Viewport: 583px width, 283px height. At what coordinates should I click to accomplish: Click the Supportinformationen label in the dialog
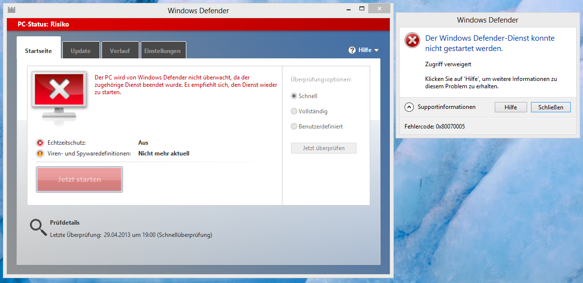tap(447, 107)
